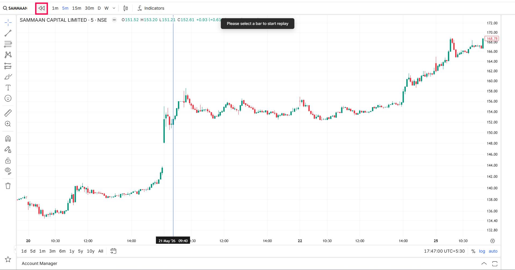Image resolution: width=515 pixels, height=270 pixels.
Task: Open the Indicators dialog
Action: [x=151, y=8]
